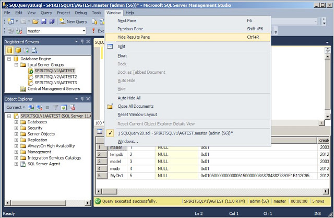Open Registered Servers window position dropdown arrow

[77, 42]
